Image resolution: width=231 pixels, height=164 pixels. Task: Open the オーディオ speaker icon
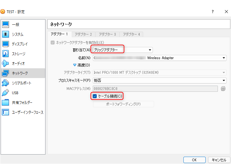coord(5,63)
